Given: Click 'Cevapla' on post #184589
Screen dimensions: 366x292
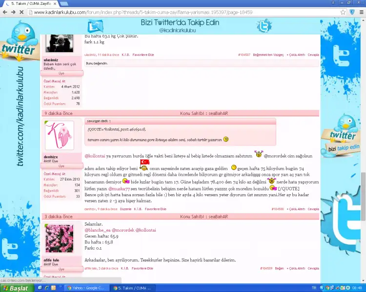Looking at the screenshot, I should [x=313, y=269].
